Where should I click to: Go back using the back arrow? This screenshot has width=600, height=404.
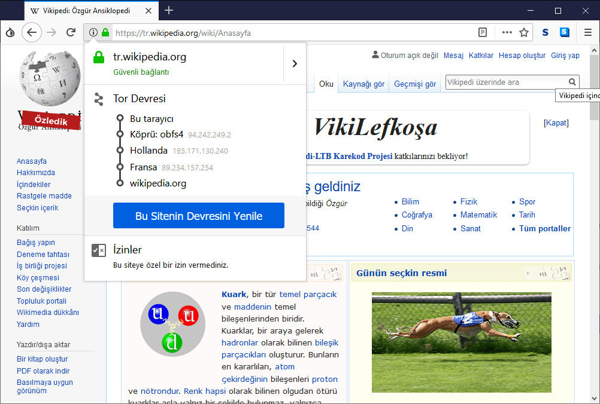point(32,33)
